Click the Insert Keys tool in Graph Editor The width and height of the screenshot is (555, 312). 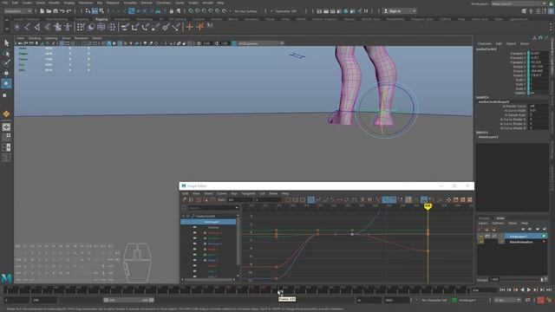pos(191,200)
